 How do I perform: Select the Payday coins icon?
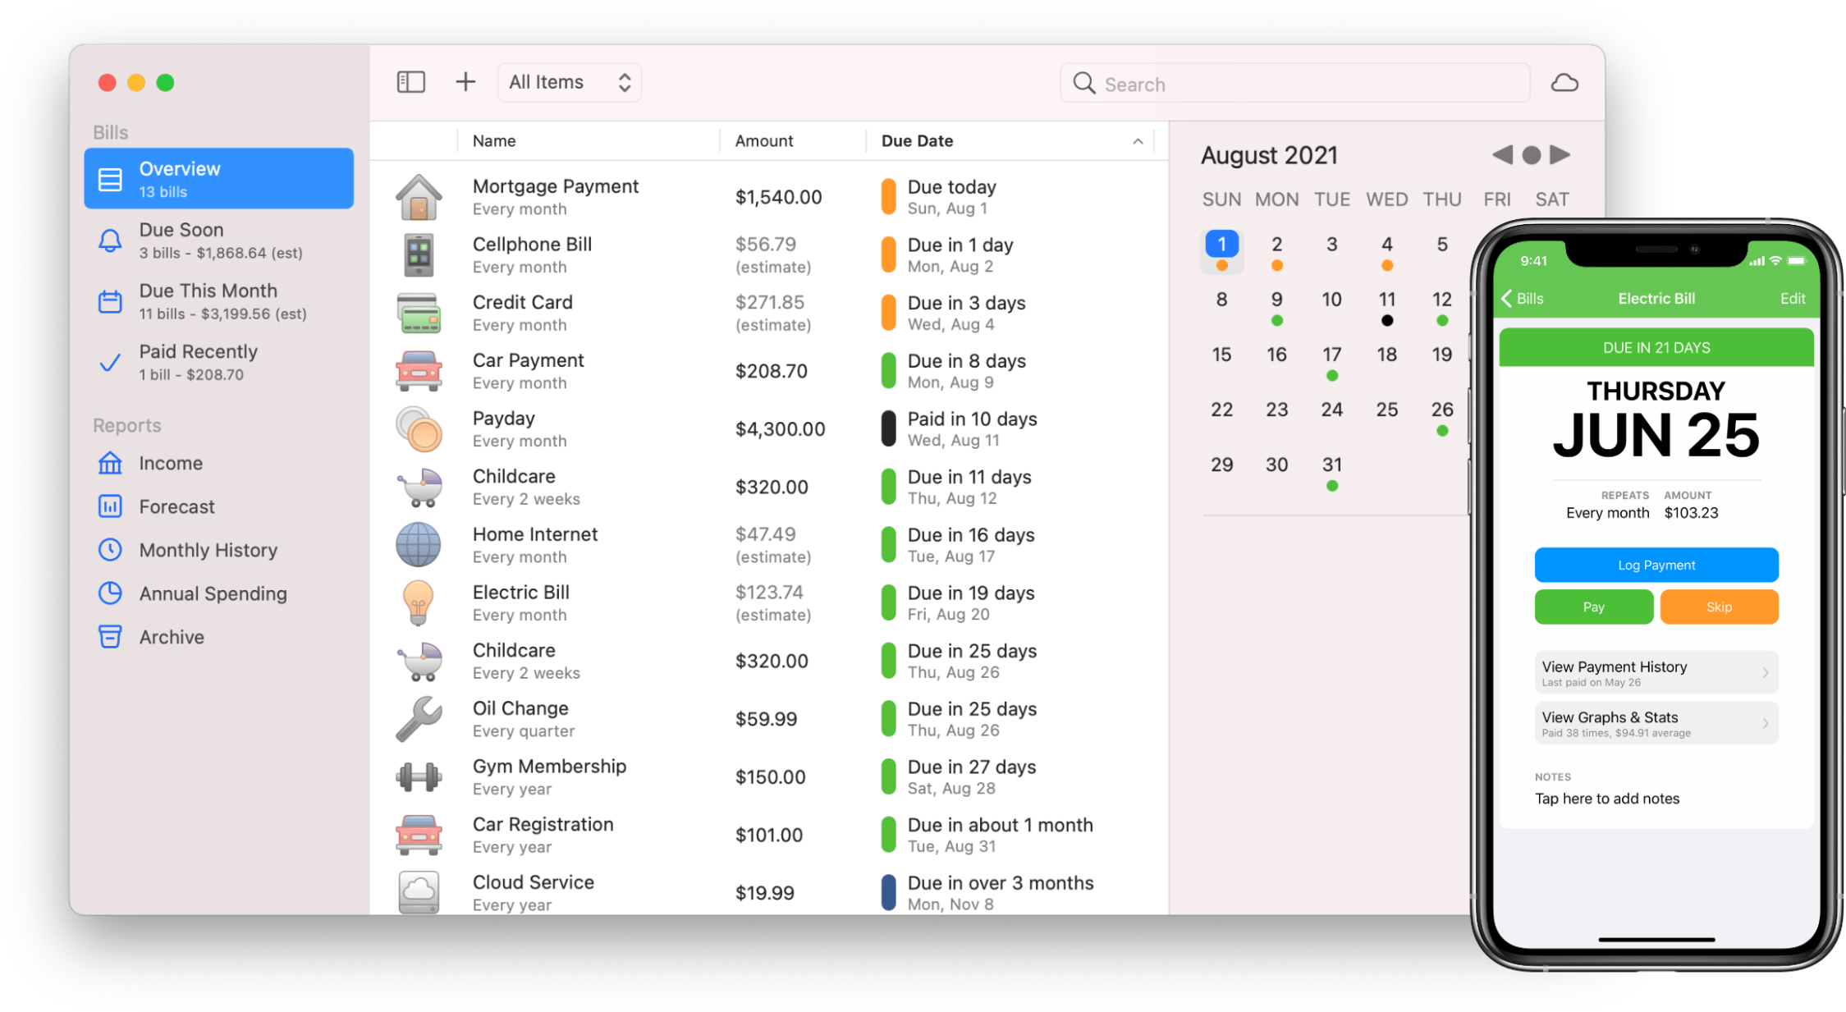point(419,429)
